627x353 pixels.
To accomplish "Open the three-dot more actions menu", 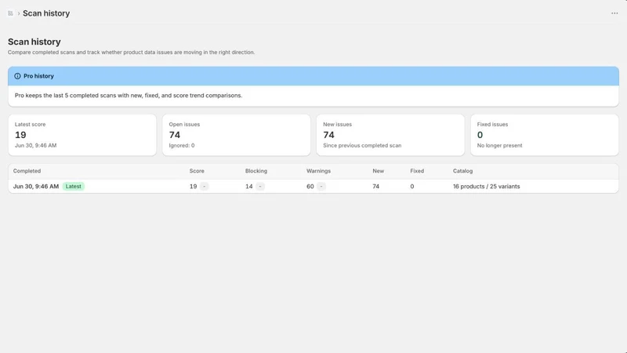I will point(614,13).
